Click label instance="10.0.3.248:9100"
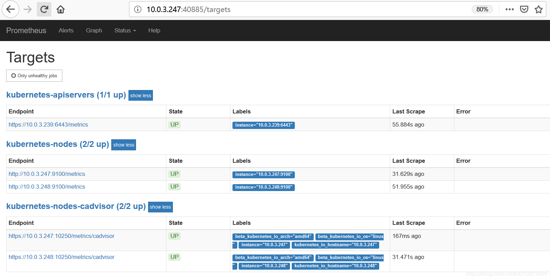The height and width of the screenshot is (280, 550). [x=263, y=187]
